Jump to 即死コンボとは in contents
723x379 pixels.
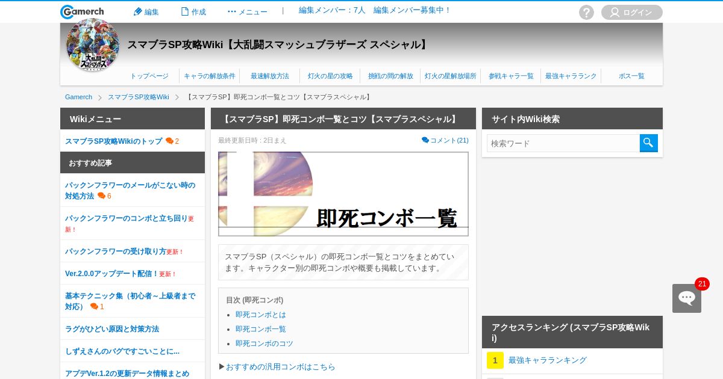pos(261,315)
